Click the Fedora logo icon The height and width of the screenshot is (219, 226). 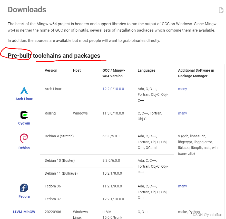point(24,188)
